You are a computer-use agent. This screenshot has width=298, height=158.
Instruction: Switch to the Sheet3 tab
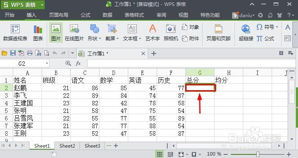pos(92,146)
